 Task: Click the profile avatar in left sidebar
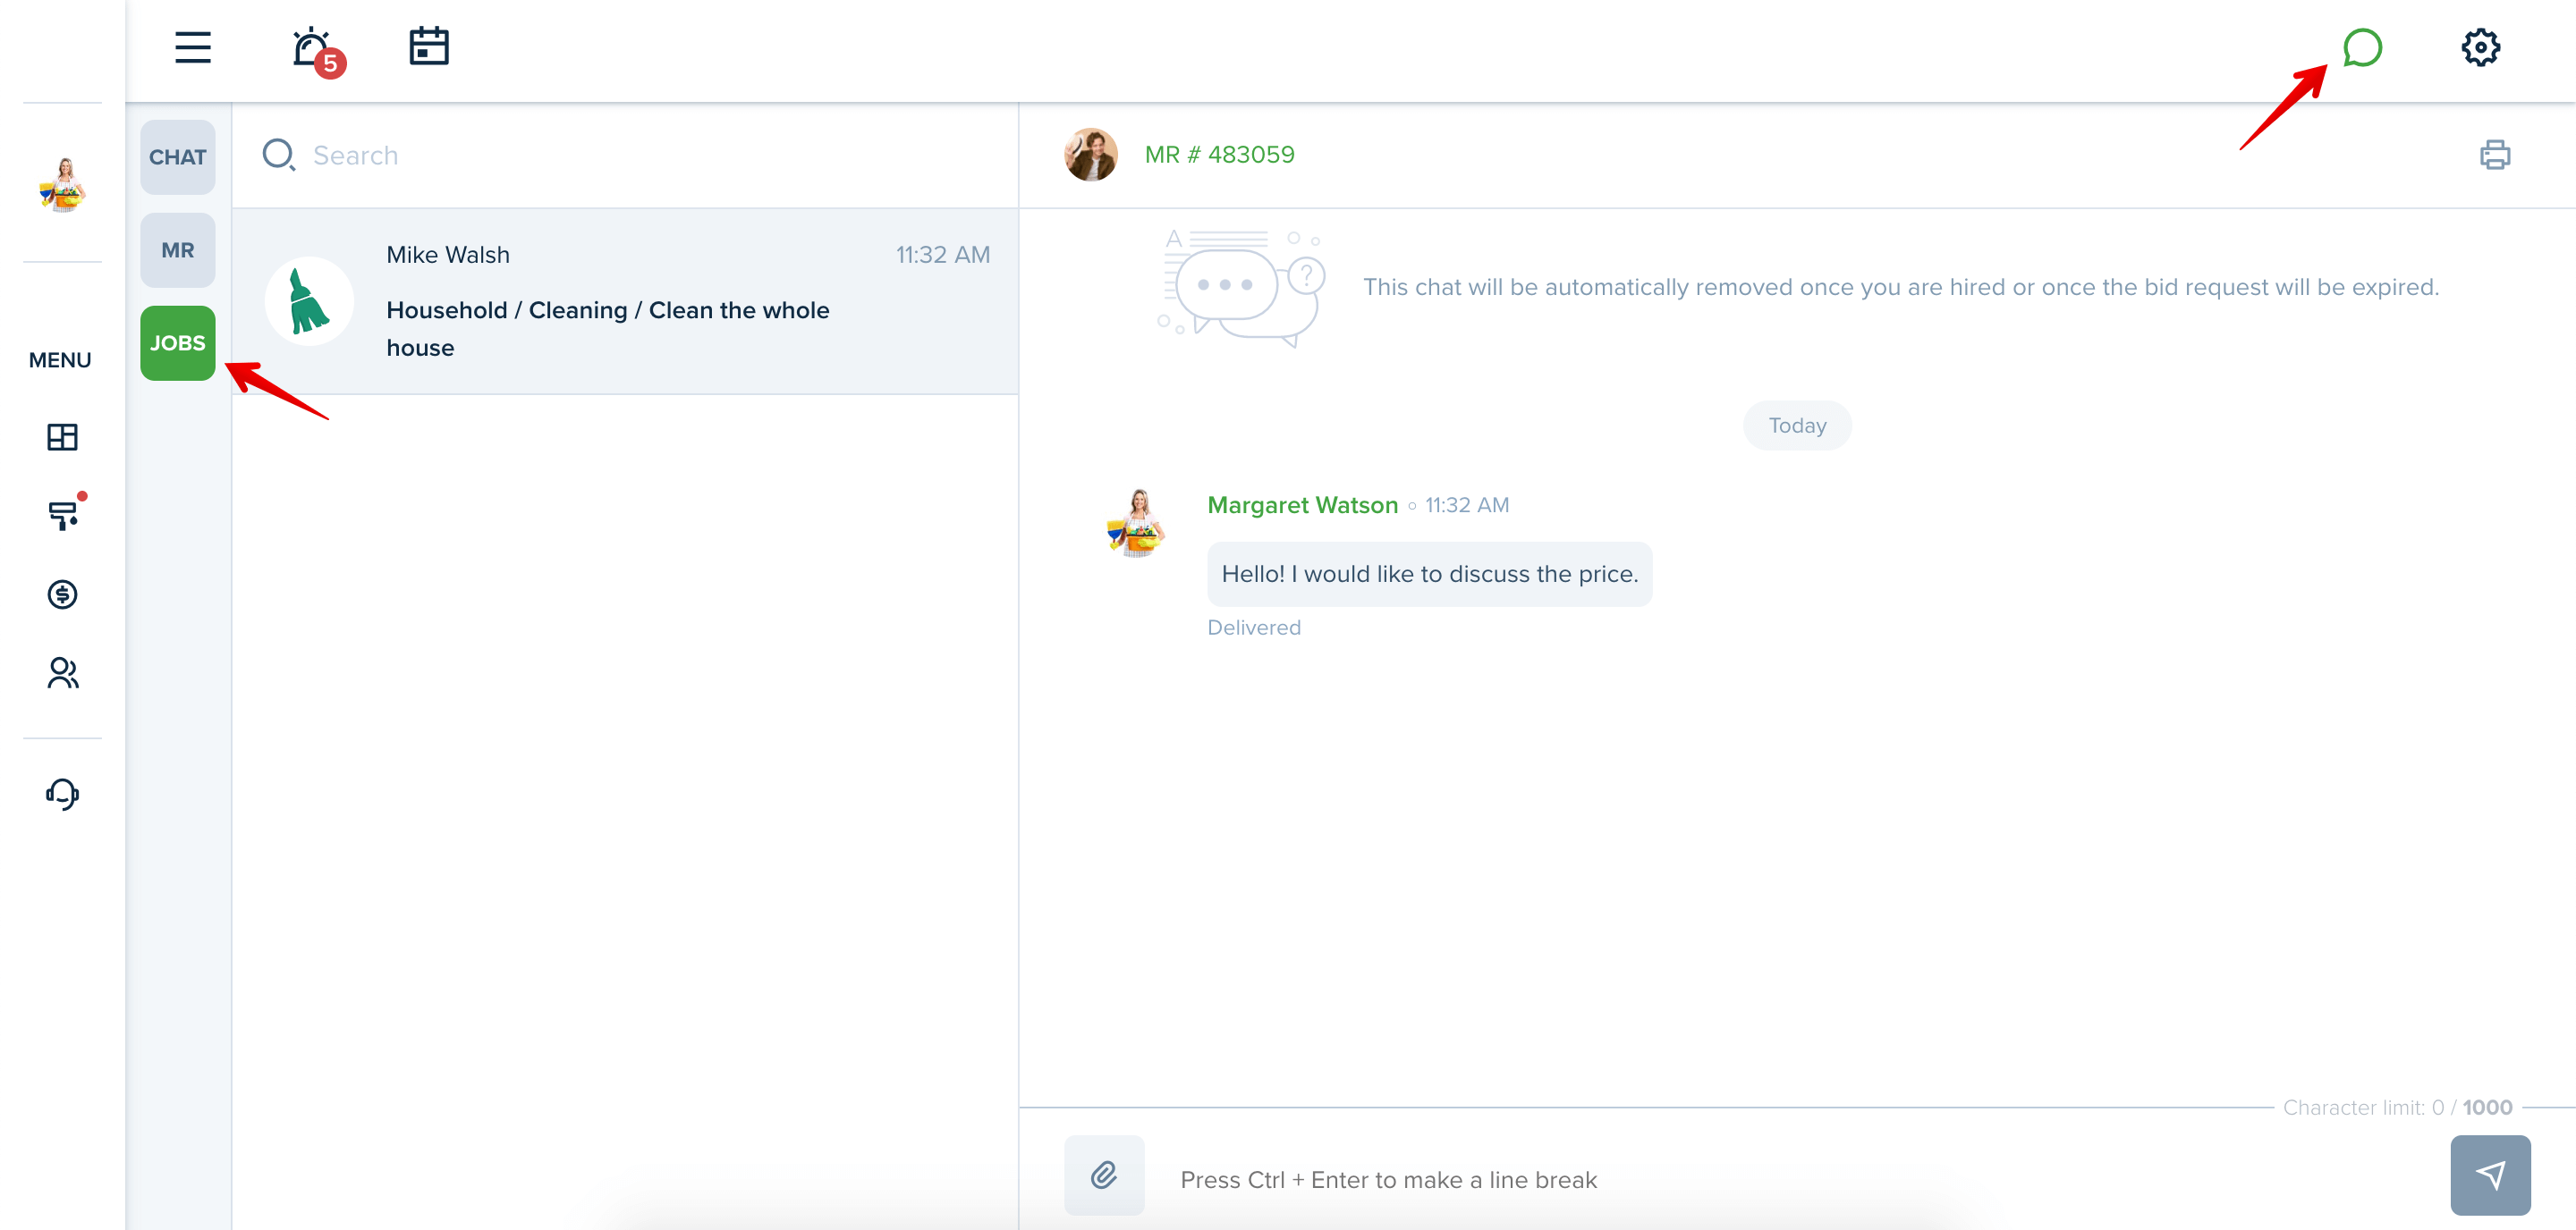tap(62, 184)
